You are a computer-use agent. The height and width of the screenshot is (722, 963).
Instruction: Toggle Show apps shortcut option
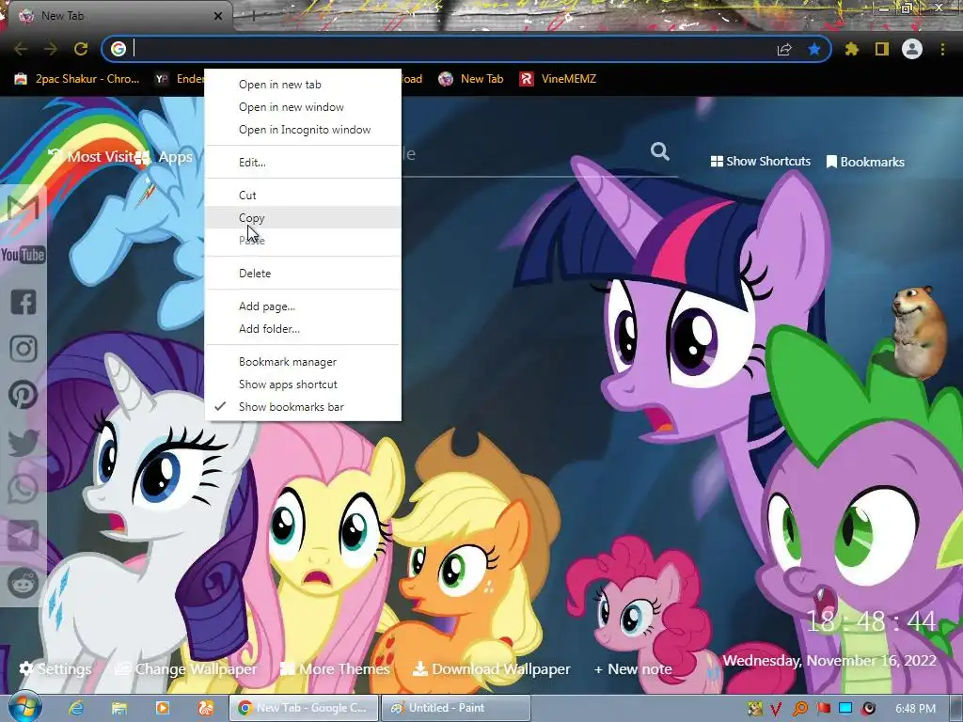click(x=303, y=385)
